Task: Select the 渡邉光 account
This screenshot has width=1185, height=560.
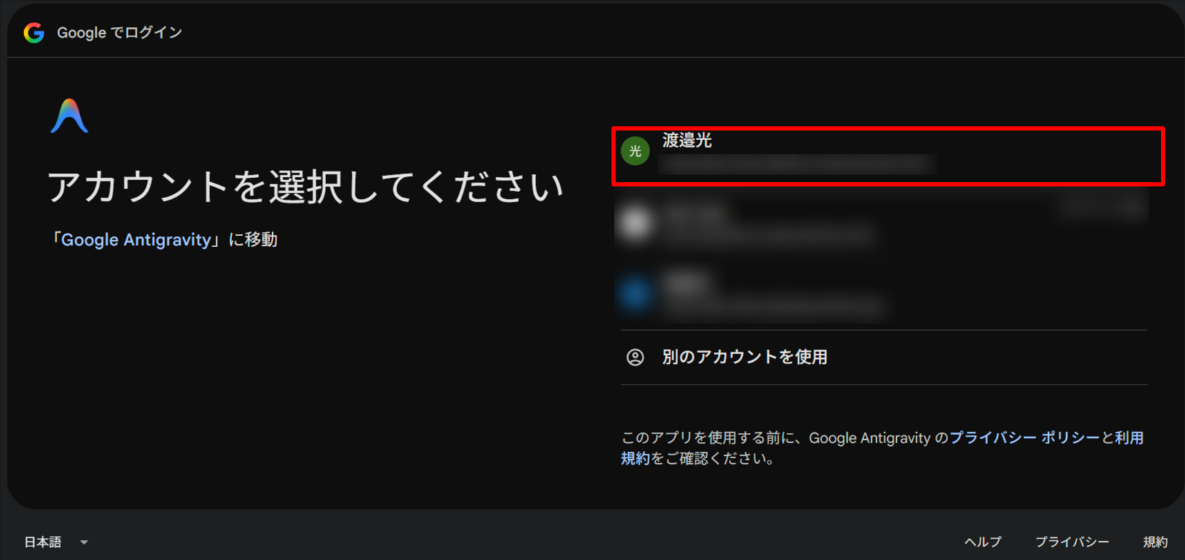Action: click(x=888, y=156)
